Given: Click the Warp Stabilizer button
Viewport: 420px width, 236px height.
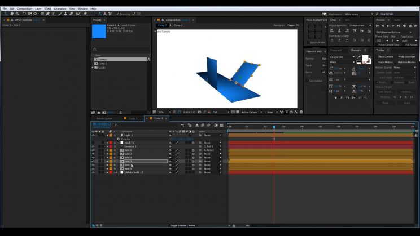Looking at the screenshot, I should 406,57.
